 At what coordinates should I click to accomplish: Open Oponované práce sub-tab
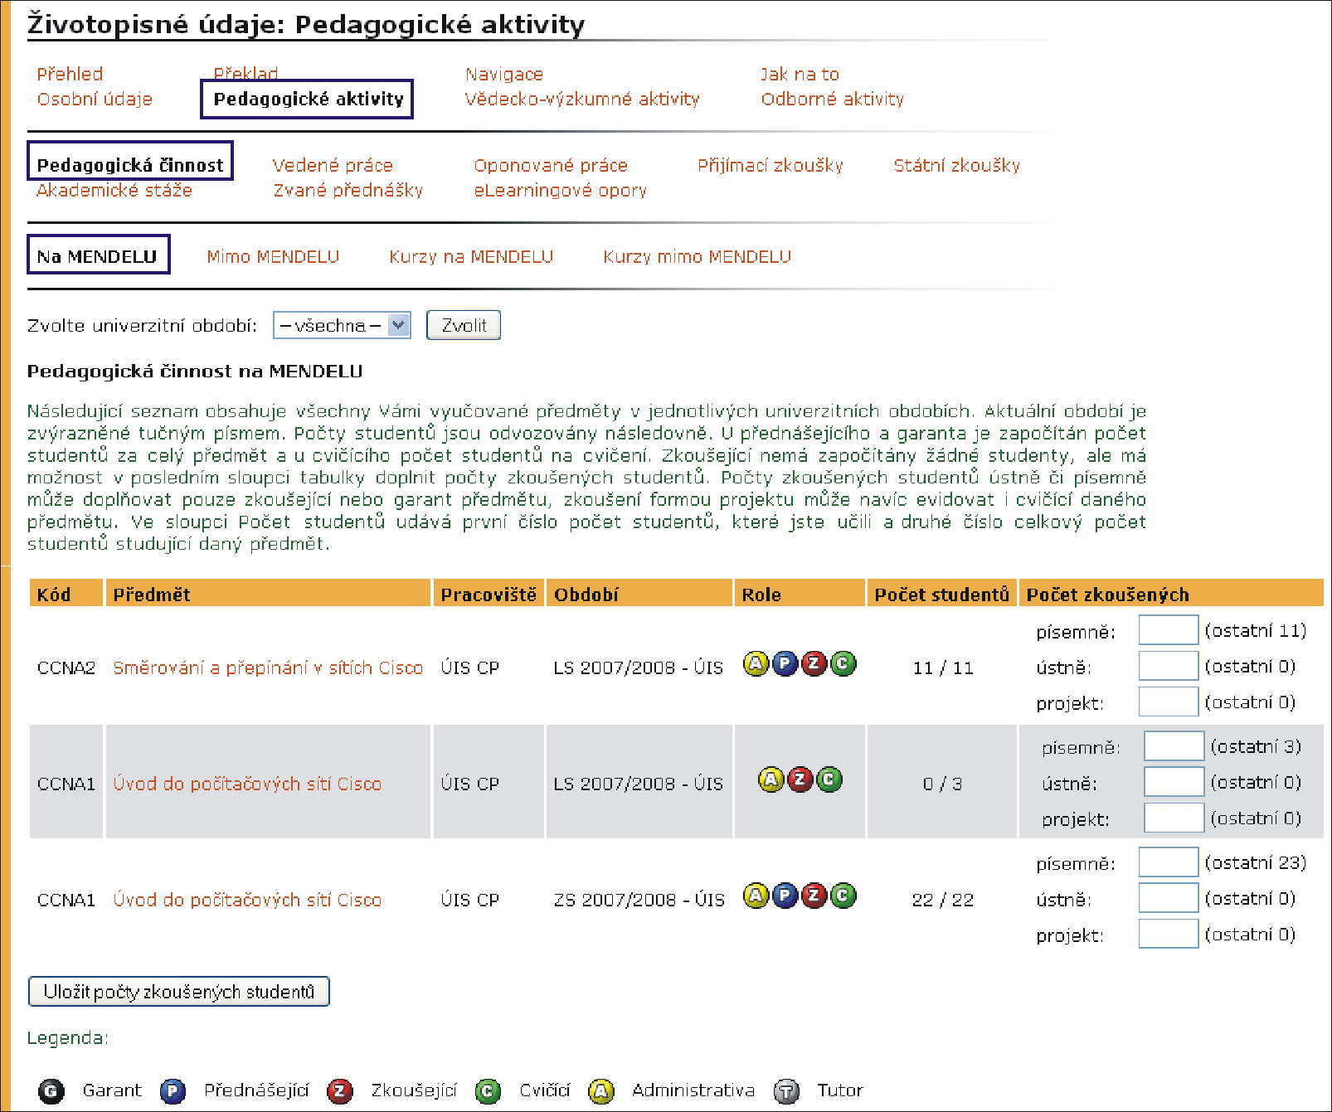(x=551, y=165)
